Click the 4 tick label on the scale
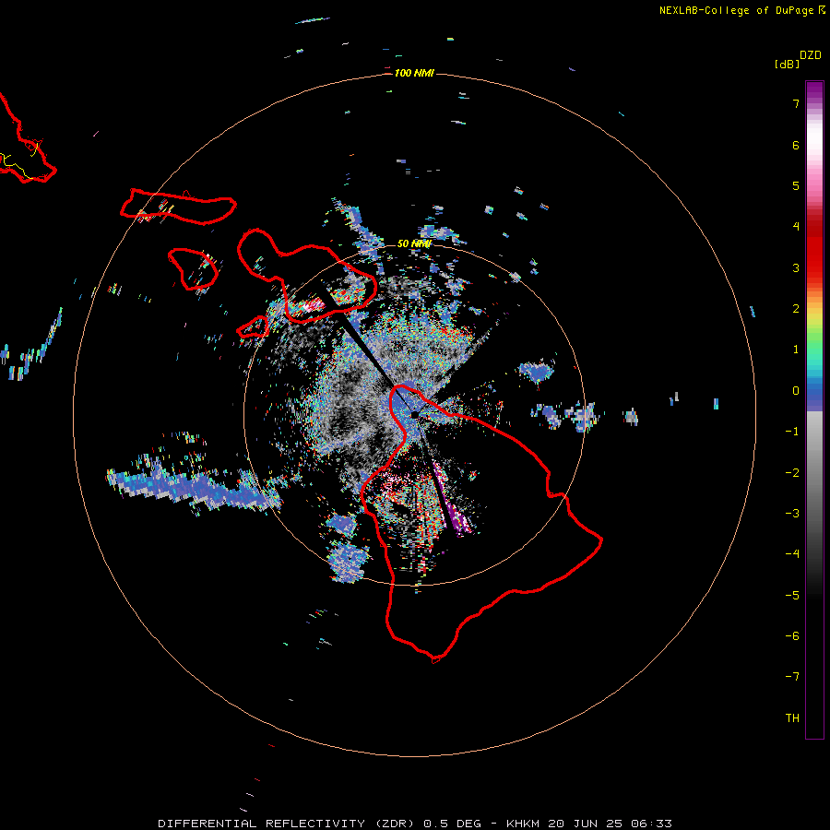 tap(796, 227)
